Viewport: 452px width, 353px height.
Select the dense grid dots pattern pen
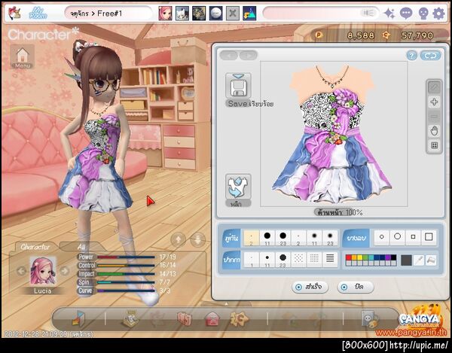[x=314, y=260]
